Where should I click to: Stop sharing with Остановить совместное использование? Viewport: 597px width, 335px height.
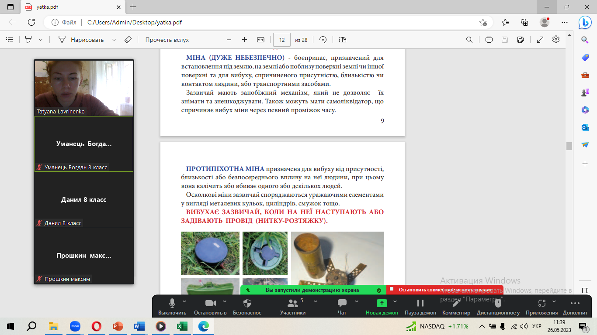pos(445,290)
